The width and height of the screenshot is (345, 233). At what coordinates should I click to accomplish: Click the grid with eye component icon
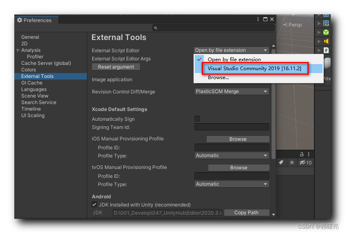pyautogui.click(x=326, y=23)
